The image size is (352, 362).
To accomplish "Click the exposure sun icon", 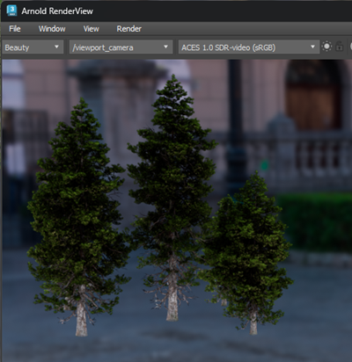I will [x=326, y=47].
